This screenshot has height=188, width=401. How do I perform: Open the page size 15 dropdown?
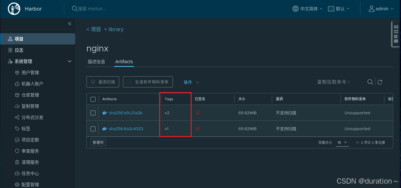coord(342,143)
